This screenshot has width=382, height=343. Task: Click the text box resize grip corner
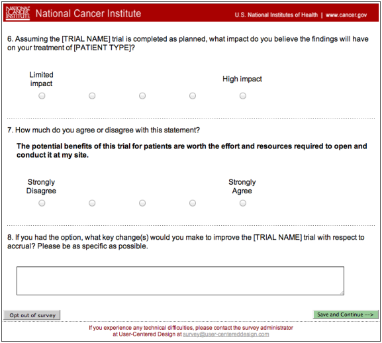click(x=342, y=293)
